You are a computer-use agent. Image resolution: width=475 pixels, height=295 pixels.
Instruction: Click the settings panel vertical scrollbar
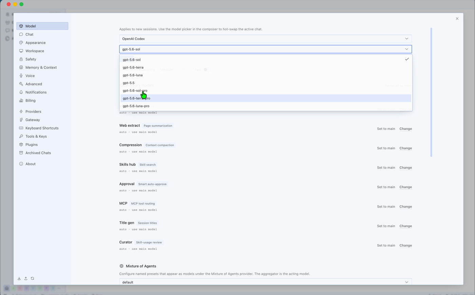pyautogui.click(x=431, y=92)
